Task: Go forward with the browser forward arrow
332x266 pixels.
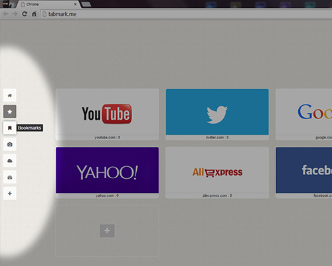Action: click(x=15, y=14)
